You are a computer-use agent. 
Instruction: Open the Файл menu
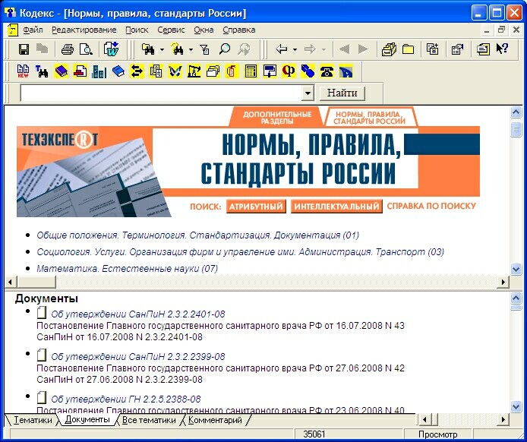click(x=33, y=30)
